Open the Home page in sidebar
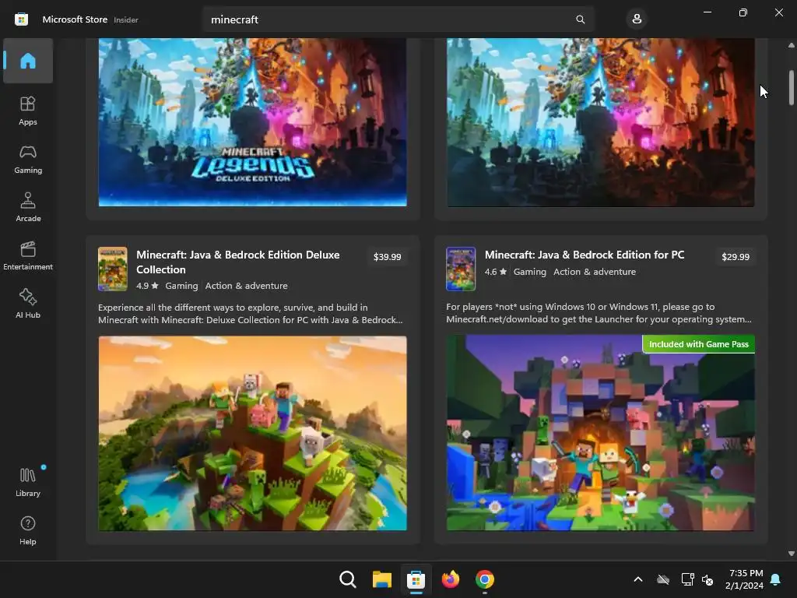797x598 pixels. (28, 61)
